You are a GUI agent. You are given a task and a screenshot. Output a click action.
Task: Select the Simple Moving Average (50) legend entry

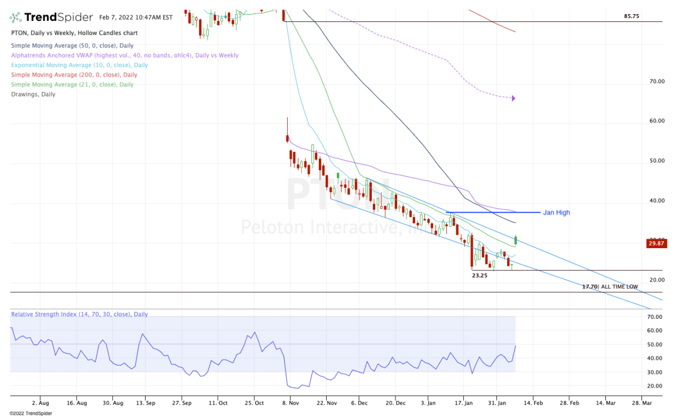(73, 45)
